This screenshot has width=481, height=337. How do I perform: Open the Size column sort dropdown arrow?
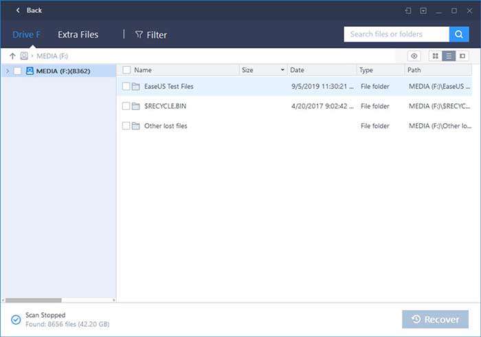pos(282,70)
